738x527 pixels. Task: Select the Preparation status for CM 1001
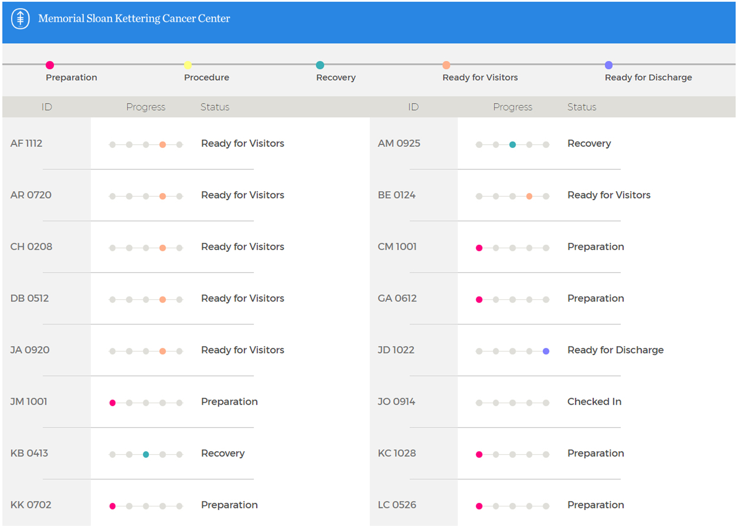(596, 247)
